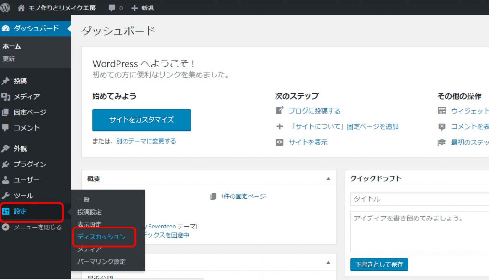This screenshot has width=489, height=280.
Task: Collapse the 概要 panel
Action: 328,178
